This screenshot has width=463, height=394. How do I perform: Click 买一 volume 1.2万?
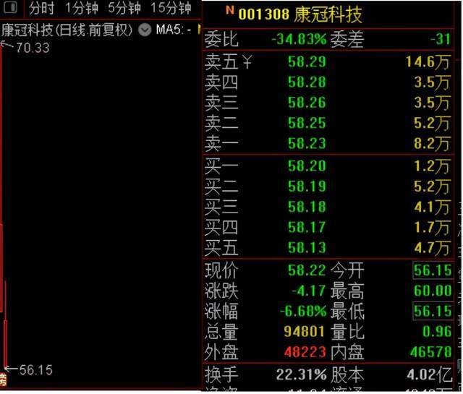pos(432,166)
